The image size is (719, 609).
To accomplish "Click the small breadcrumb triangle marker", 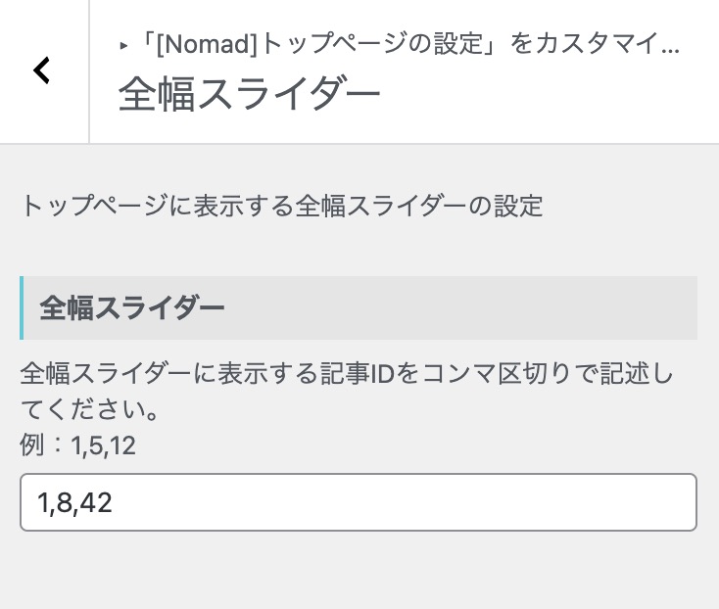I will click(123, 46).
